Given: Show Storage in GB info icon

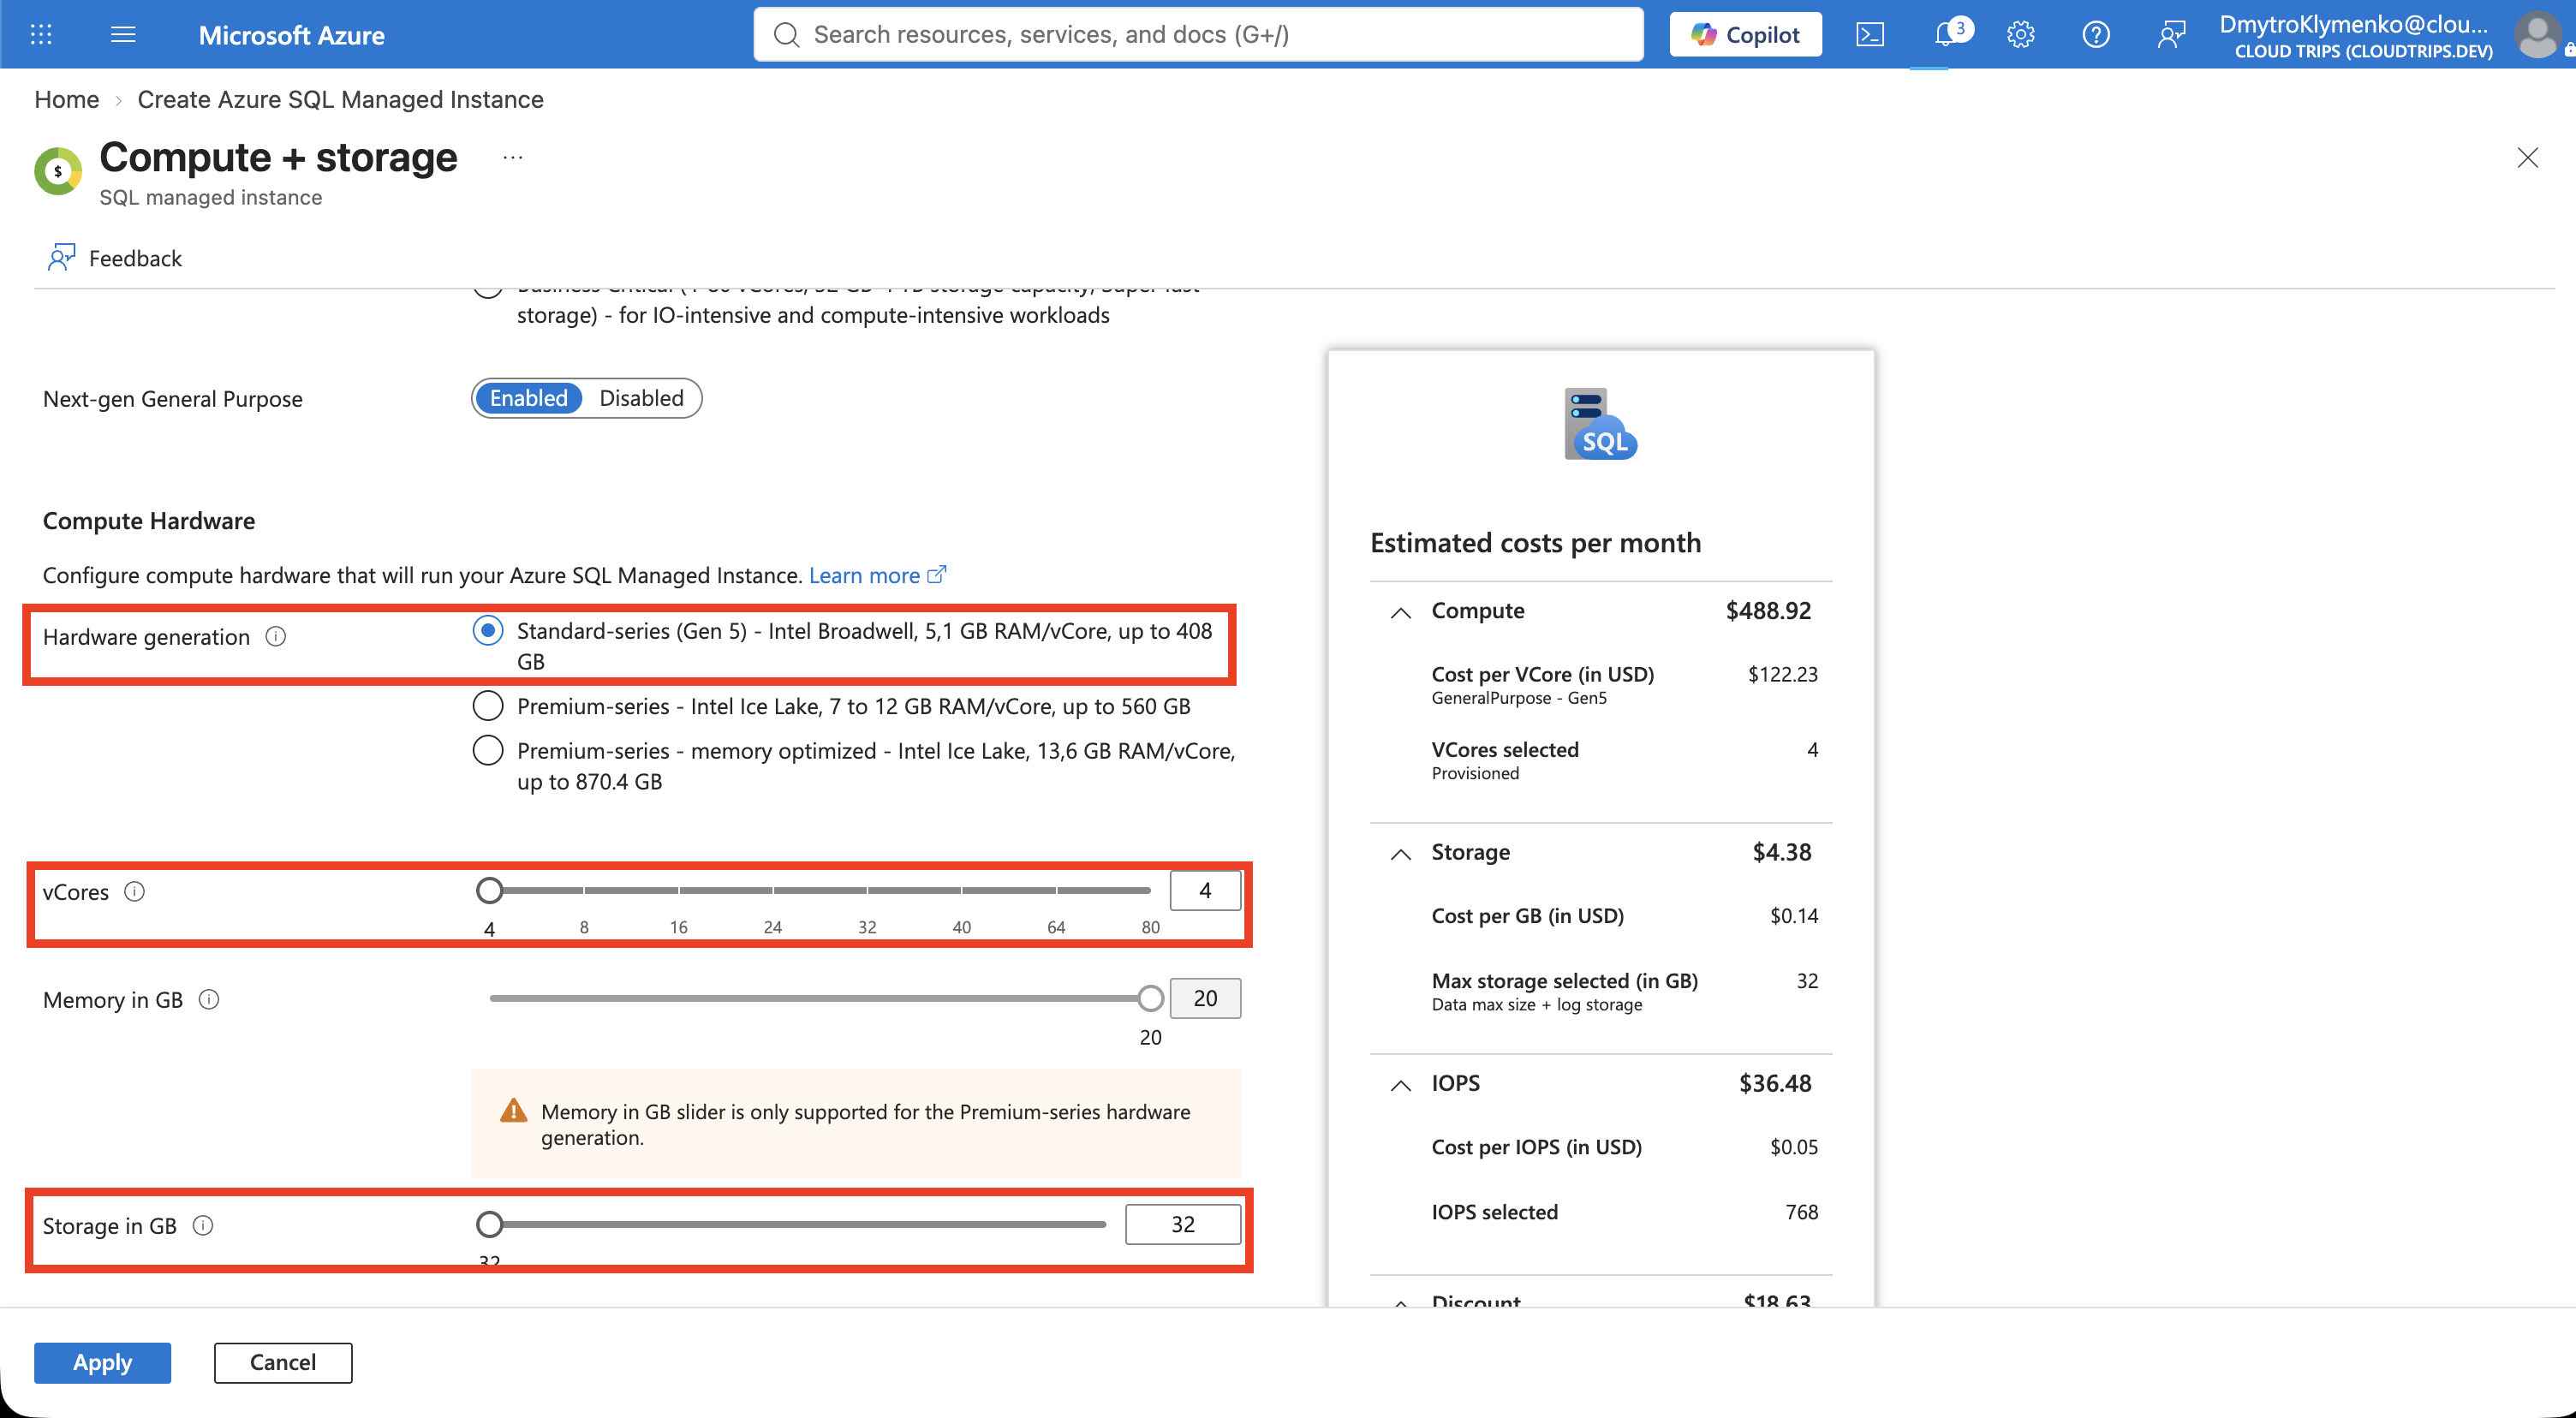Looking at the screenshot, I should point(203,1225).
